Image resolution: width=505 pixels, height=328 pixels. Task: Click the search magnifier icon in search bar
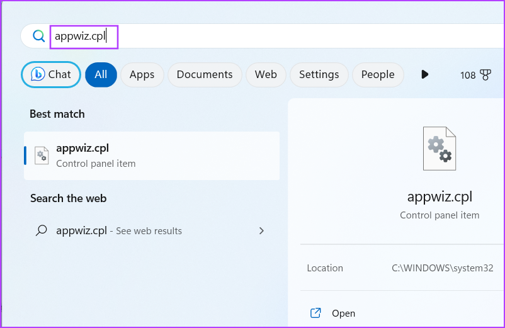[x=38, y=36]
